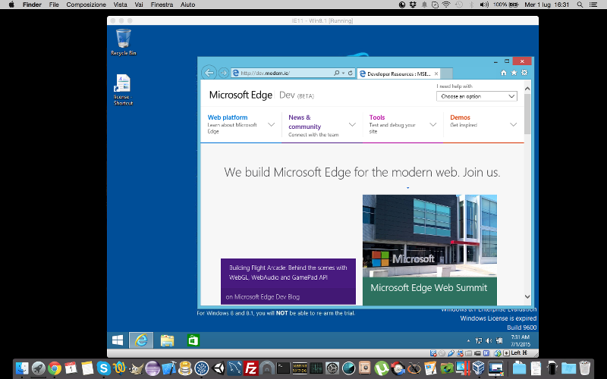Open Google Chrome from the Dock

[x=55, y=368]
